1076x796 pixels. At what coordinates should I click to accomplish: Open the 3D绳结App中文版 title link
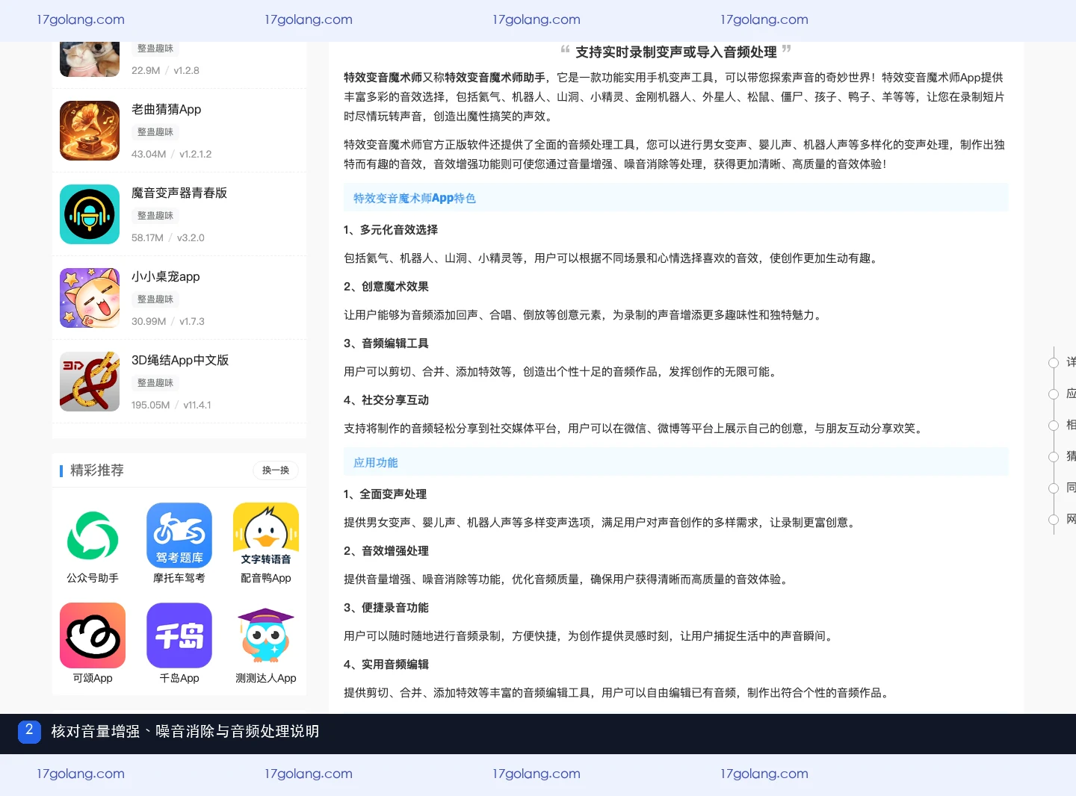[180, 360]
